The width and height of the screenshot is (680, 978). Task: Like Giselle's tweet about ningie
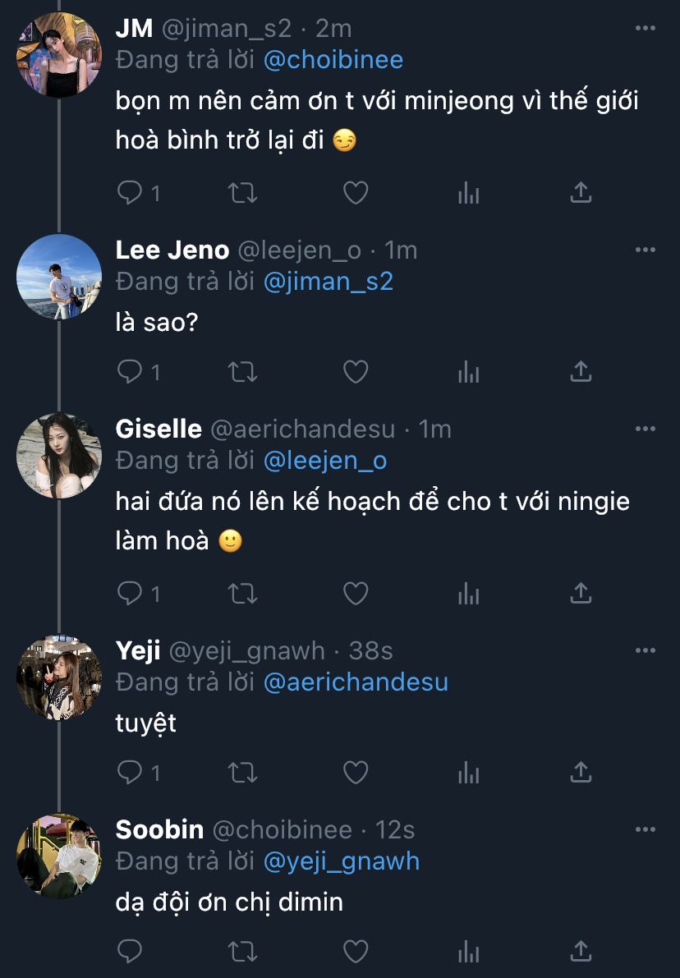pyautogui.click(x=355, y=593)
